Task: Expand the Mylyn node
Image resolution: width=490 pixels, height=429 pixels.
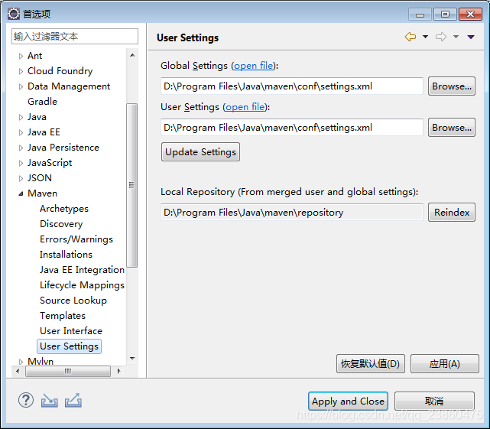Action: coord(21,362)
